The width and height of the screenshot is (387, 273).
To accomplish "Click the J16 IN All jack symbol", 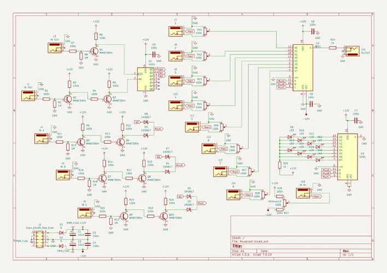I will [x=303, y=193].
